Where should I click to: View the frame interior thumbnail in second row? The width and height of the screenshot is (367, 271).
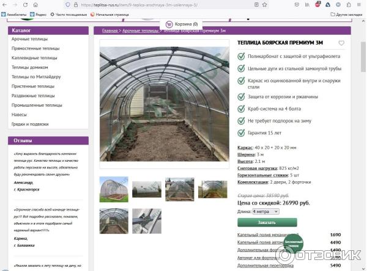(x=114, y=221)
